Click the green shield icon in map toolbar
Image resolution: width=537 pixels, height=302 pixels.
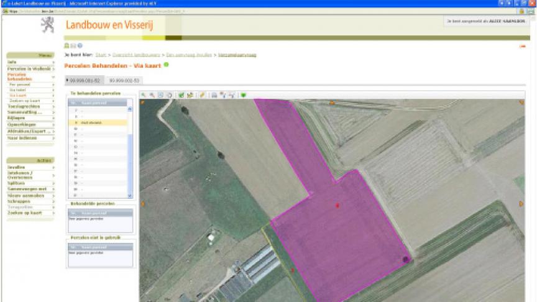(243, 95)
